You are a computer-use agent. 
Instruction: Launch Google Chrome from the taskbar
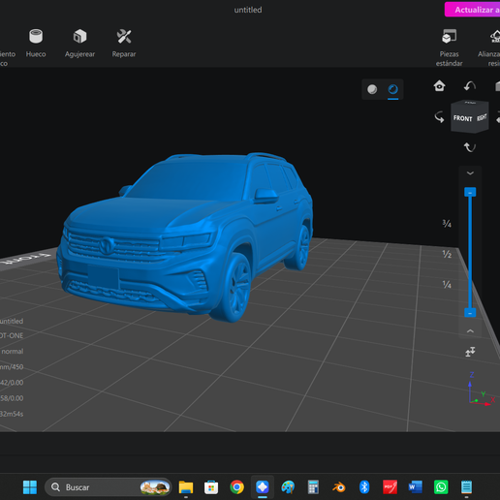coord(236,487)
